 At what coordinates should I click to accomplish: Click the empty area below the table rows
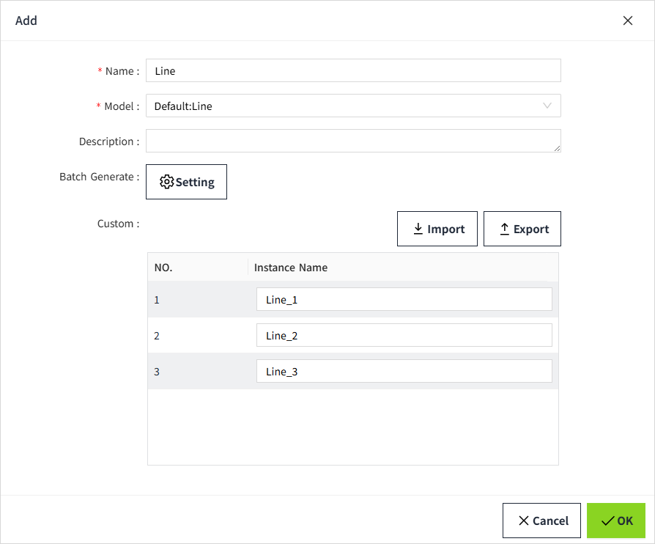tap(352, 427)
